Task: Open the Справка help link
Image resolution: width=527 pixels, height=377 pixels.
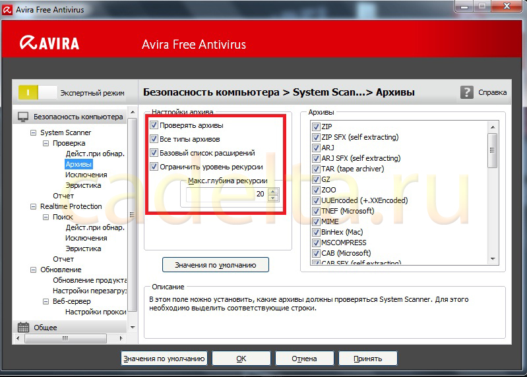Action: tap(493, 92)
